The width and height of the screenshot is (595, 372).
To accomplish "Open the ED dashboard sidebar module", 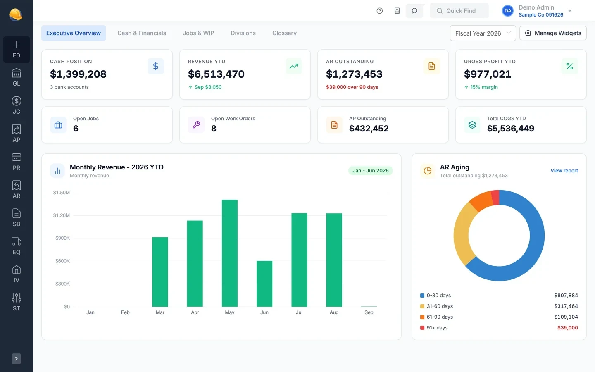I will click(x=17, y=50).
